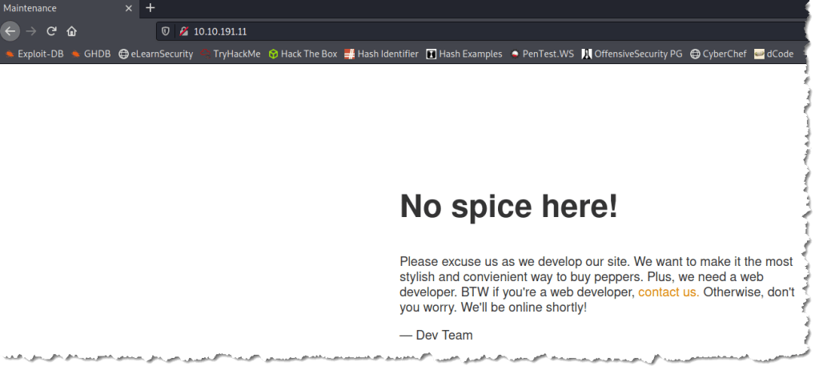Open the PenTest.WS bookmark
This screenshot has width=819, height=370.
click(x=541, y=54)
